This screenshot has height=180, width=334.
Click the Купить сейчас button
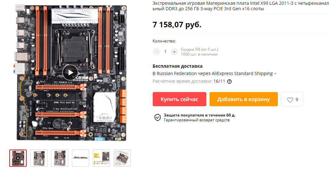pyautogui.click(x=179, y=99)
